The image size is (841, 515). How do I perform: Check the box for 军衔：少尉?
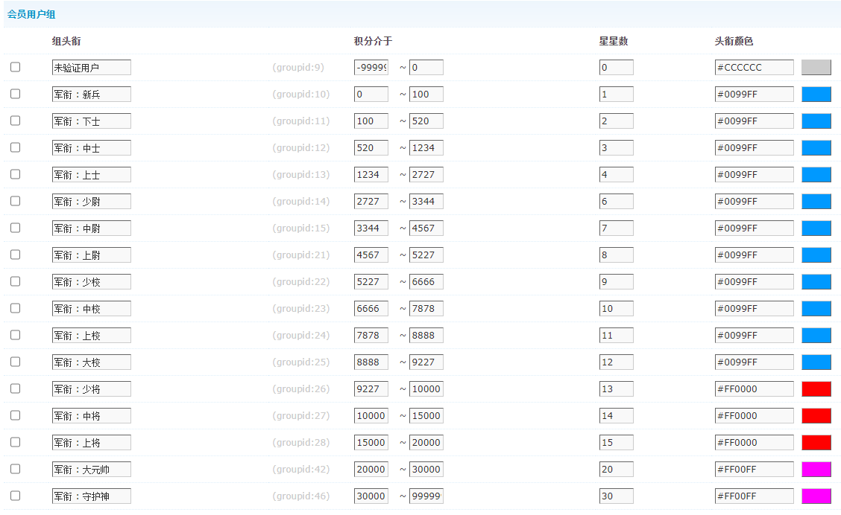click(x=16, y=201)
